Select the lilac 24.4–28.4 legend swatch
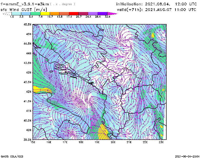This screenshot has width=205, height=158. point(93,14)
